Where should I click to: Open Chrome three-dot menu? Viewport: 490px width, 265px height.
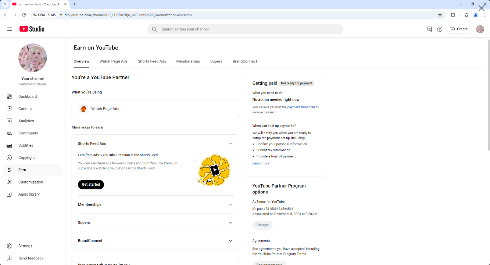coord(485,15)
